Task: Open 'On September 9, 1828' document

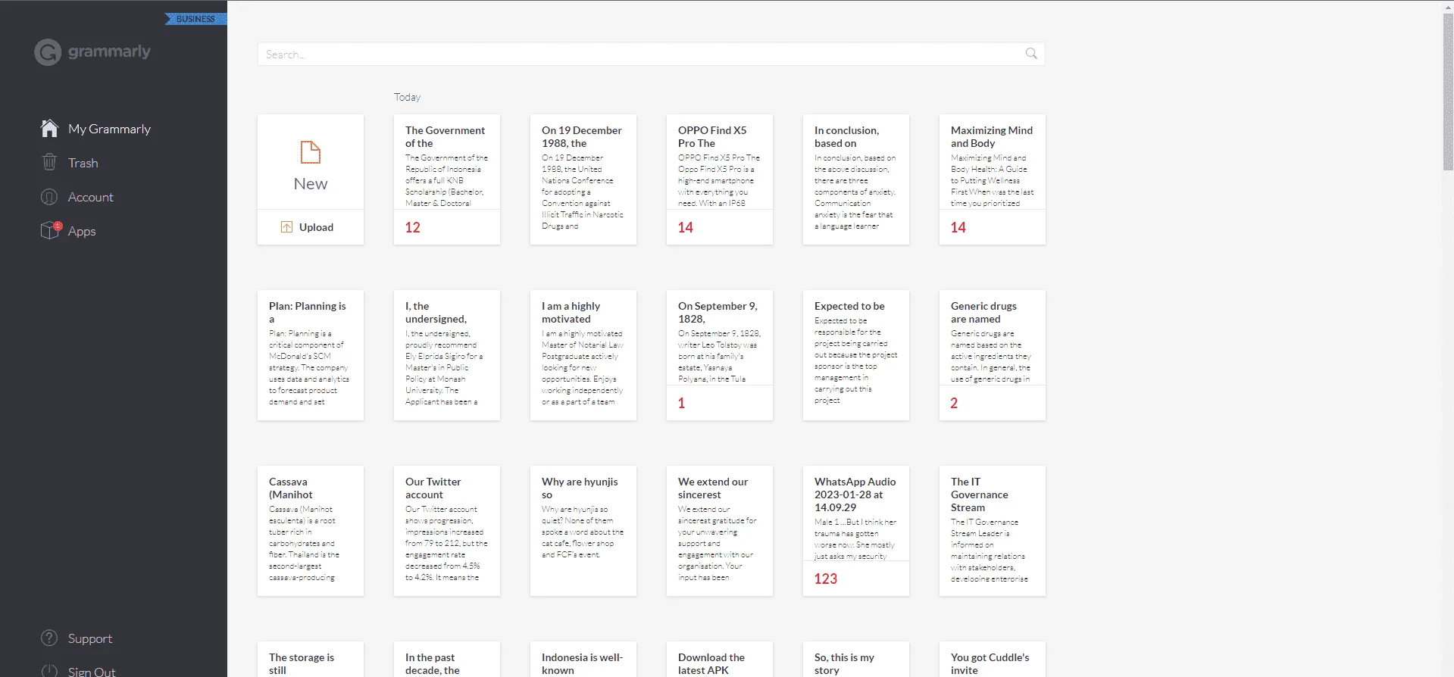Action: [x=720, y=355]
